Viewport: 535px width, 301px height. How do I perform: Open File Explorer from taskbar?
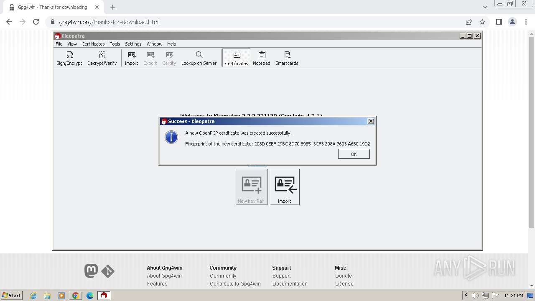click(47, 296)
